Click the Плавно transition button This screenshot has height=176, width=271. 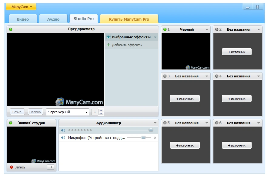click(35, 112)
